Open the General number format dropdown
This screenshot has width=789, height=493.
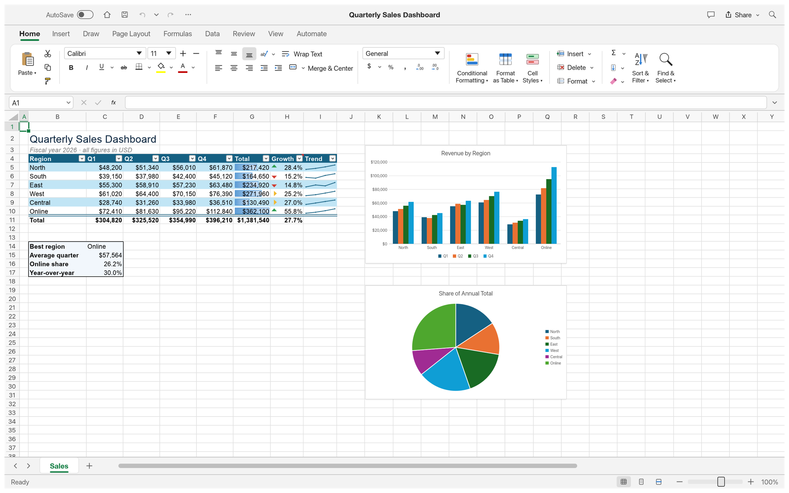[x=437, y=54]
